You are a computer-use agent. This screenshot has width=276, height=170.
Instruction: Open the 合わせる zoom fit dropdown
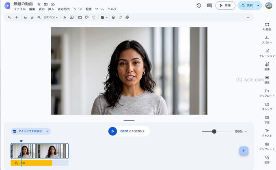(x=51, y=17)
